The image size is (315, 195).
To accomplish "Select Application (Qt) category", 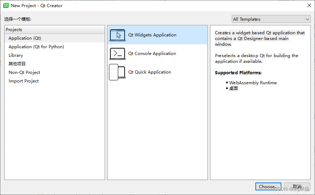I will coord(55,38).
